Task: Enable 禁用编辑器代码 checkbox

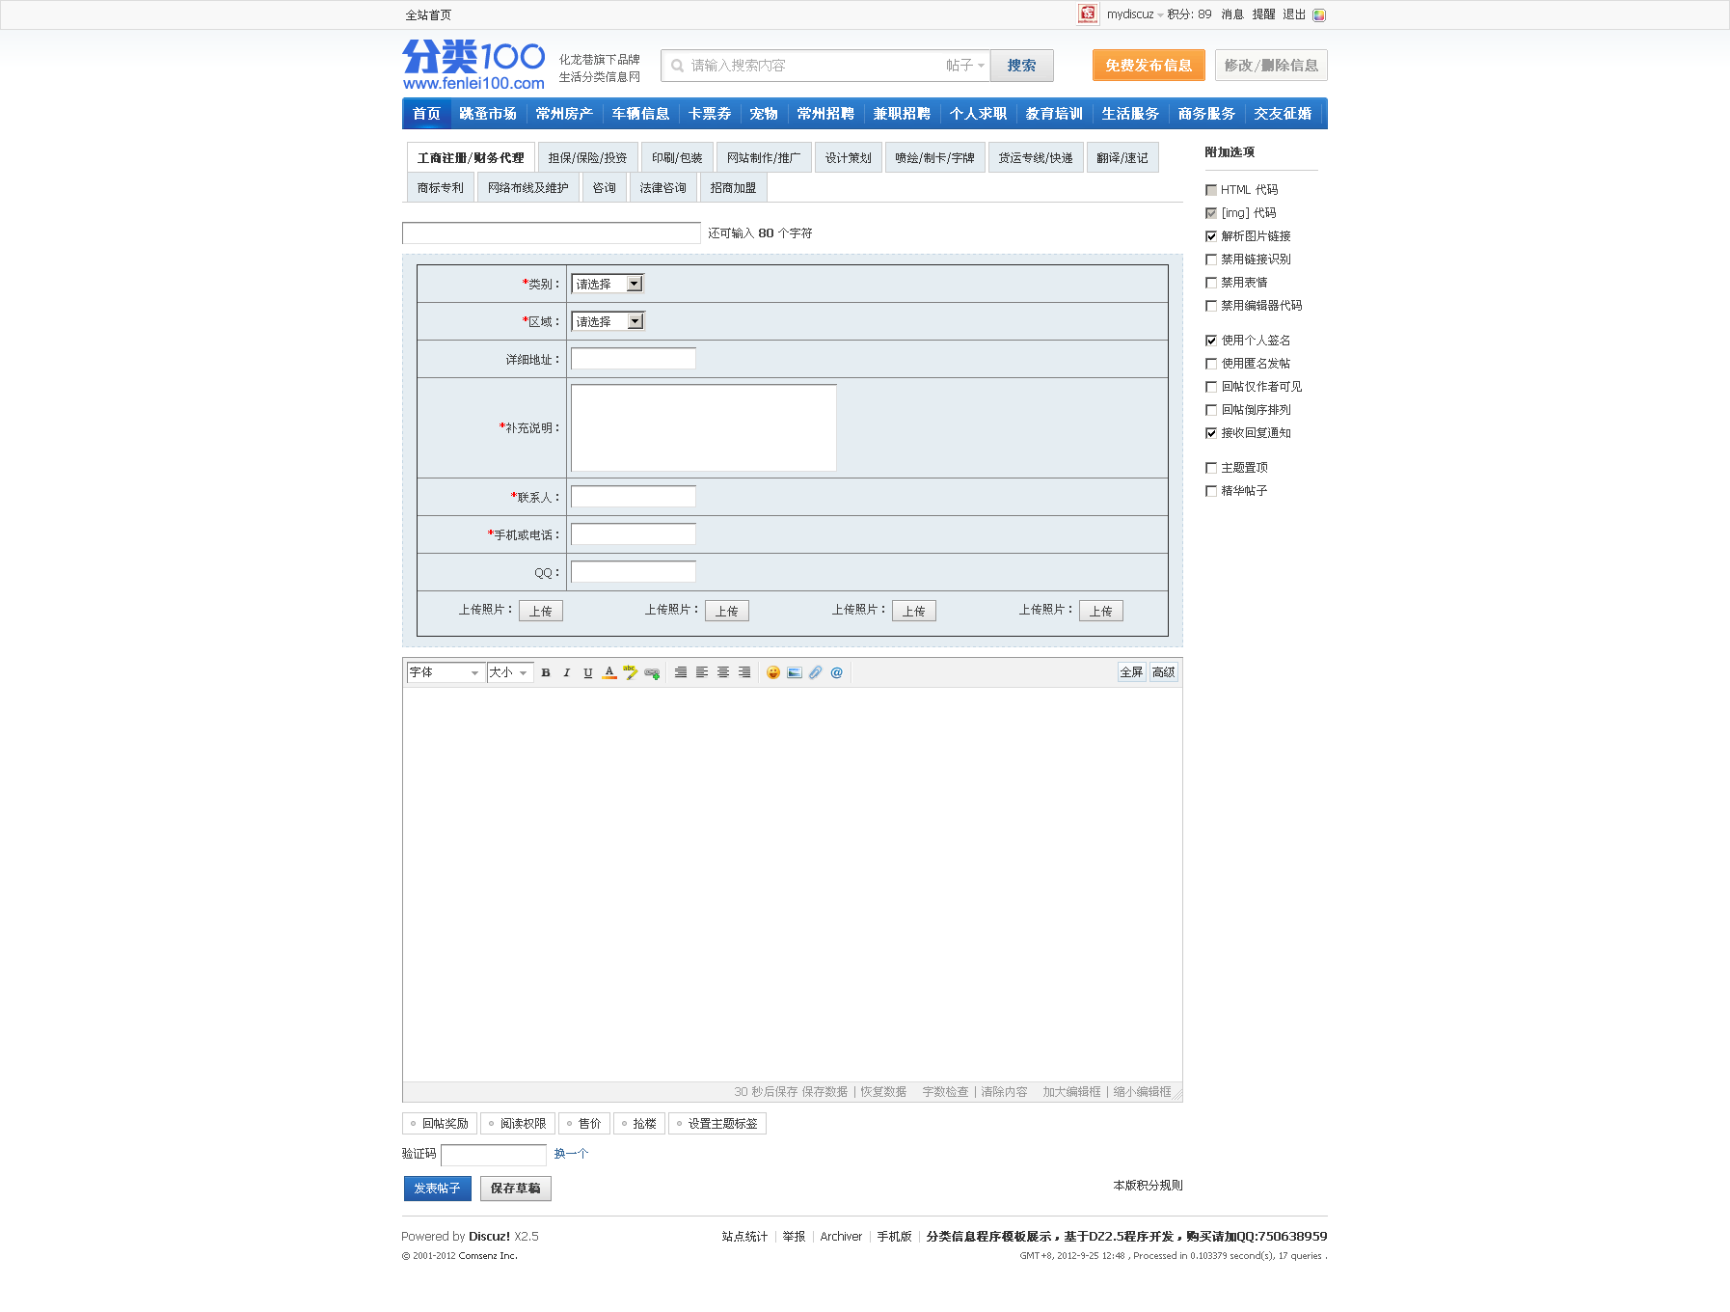Action: coord(1211,306)
